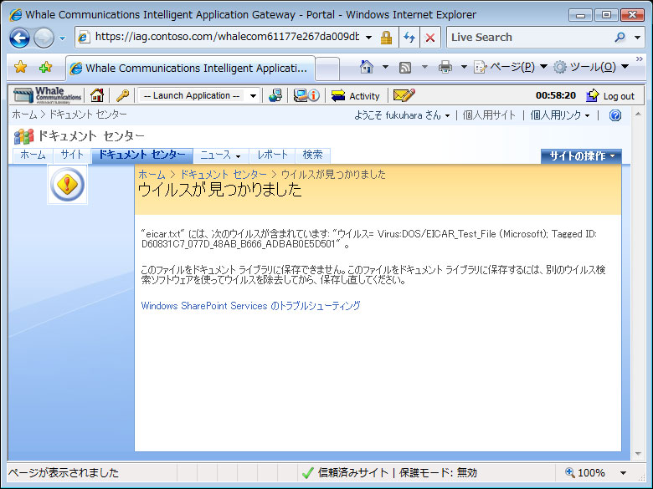Click the Live Search magnifier icon
The height and width of the screenshot is (489, 653).
tap(620, 38)
